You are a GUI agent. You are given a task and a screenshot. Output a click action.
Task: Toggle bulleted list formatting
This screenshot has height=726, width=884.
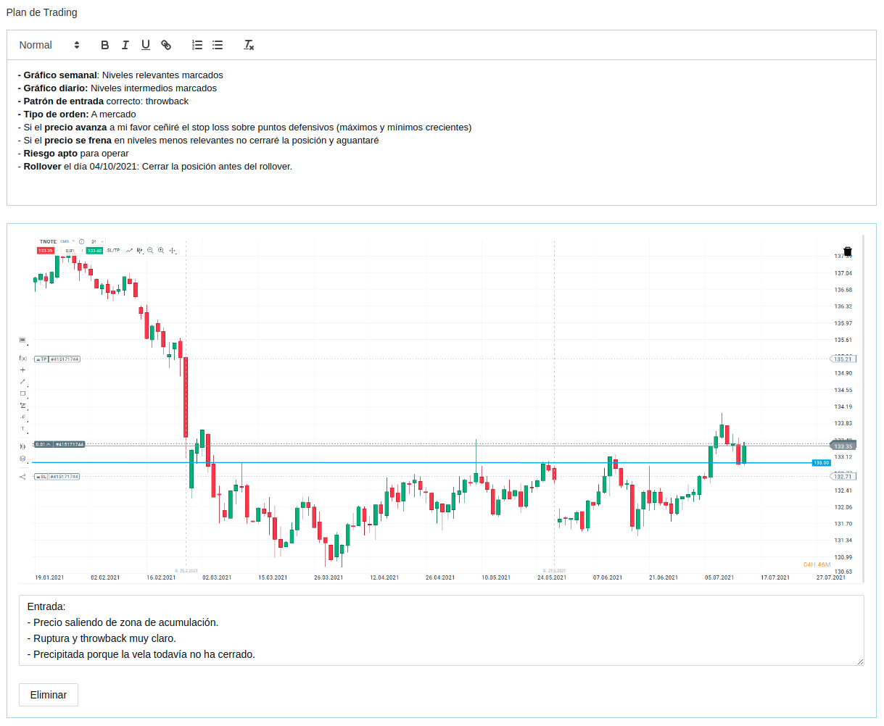click(217, 45)
